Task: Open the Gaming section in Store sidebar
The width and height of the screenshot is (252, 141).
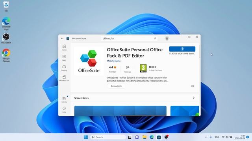Action: point(64,68)
